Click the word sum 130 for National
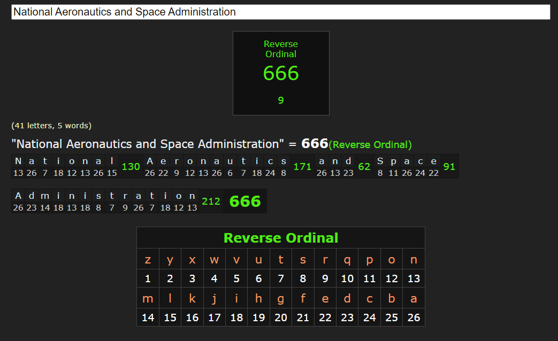The height and width of the screenshot is (341, 558). click(x=131, y=166)
